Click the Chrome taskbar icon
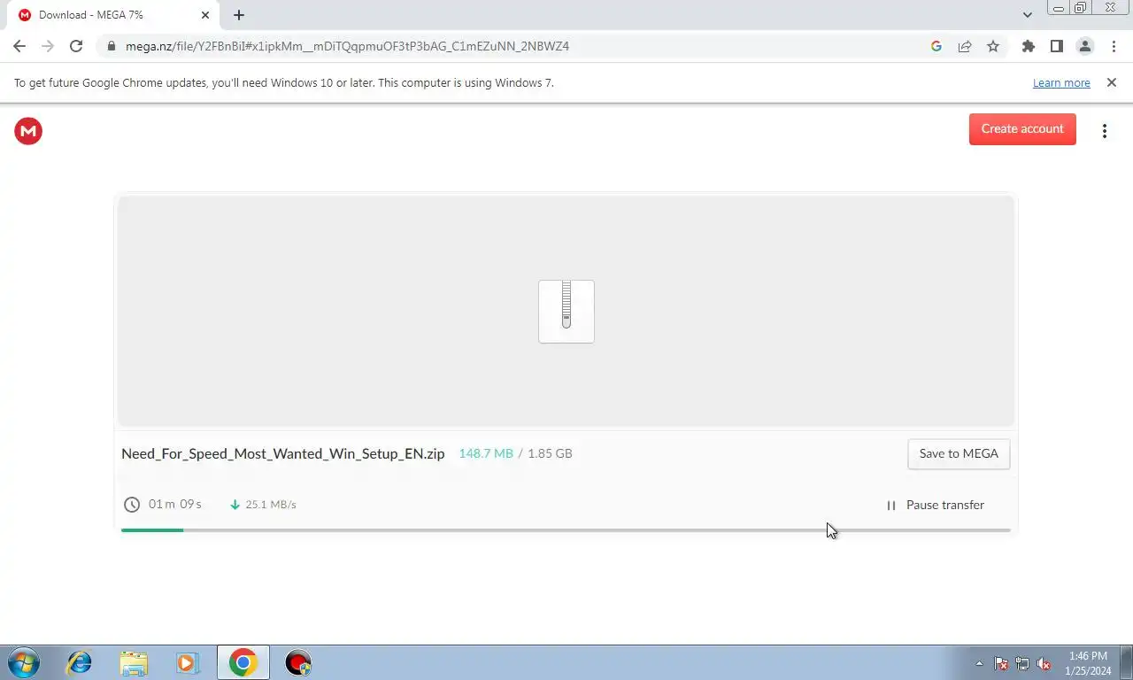 [243, 662]
